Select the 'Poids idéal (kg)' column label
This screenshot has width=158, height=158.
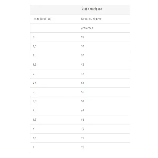click(x=42, y=19)
